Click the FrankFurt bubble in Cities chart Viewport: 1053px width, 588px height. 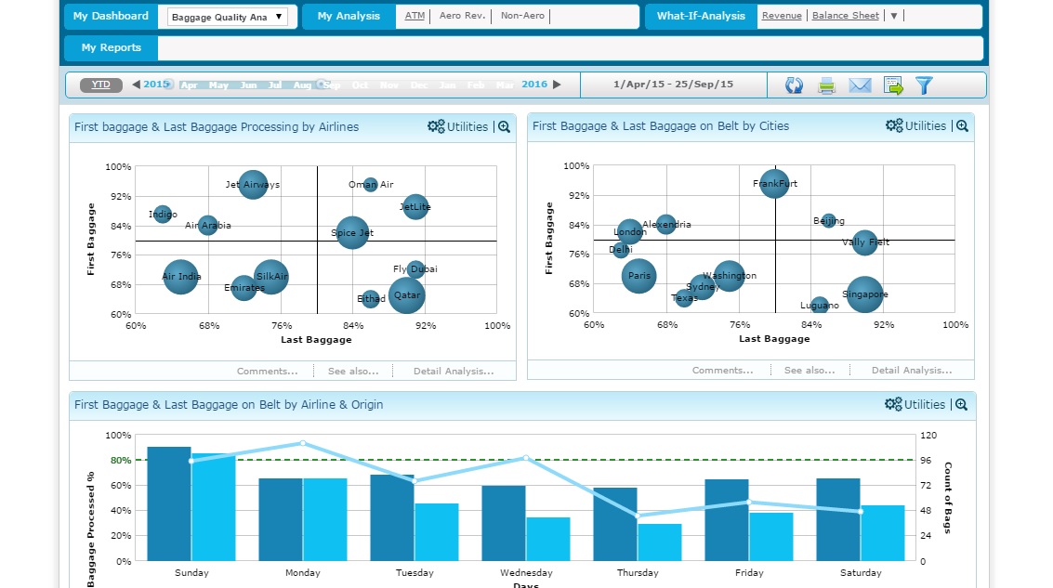774,183
